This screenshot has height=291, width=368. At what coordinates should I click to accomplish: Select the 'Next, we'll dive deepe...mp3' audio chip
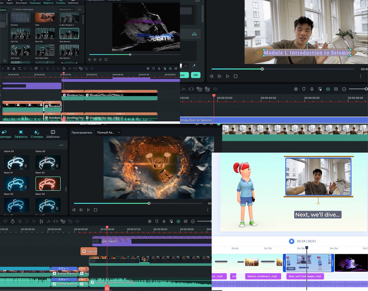tap(305, 276)
